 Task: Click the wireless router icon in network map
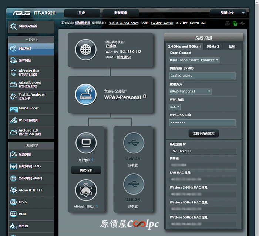(x=86, y=94)
